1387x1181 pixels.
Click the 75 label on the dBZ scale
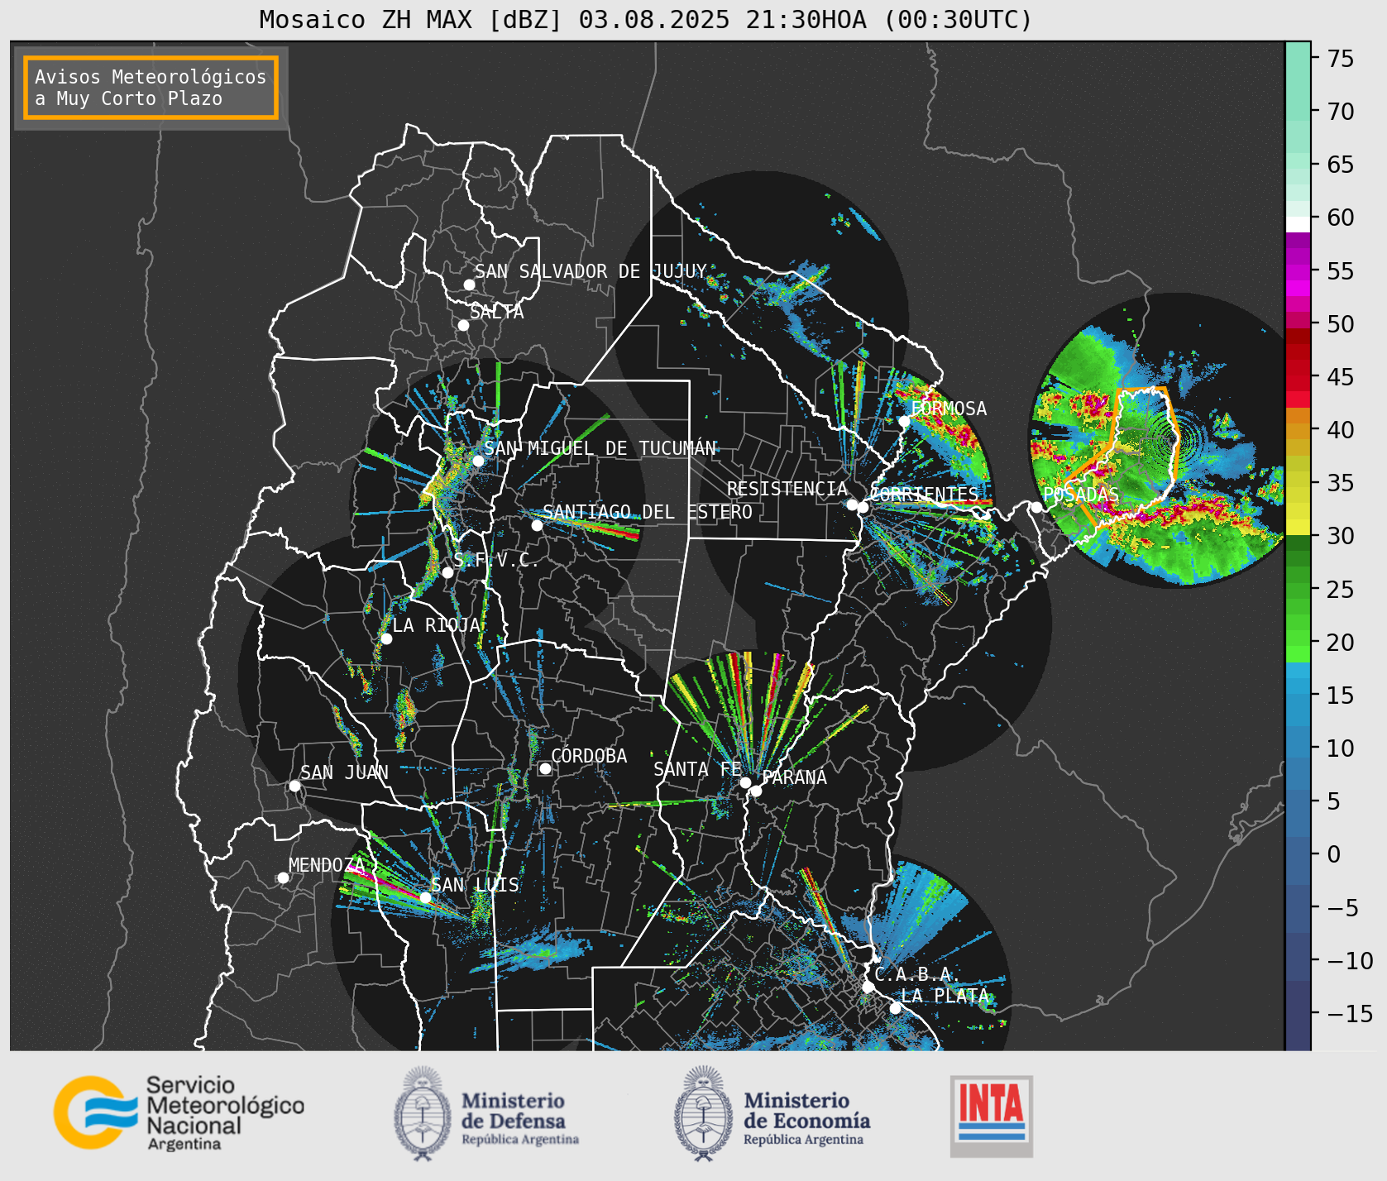pyautogui.click(x=1341, y=59)
